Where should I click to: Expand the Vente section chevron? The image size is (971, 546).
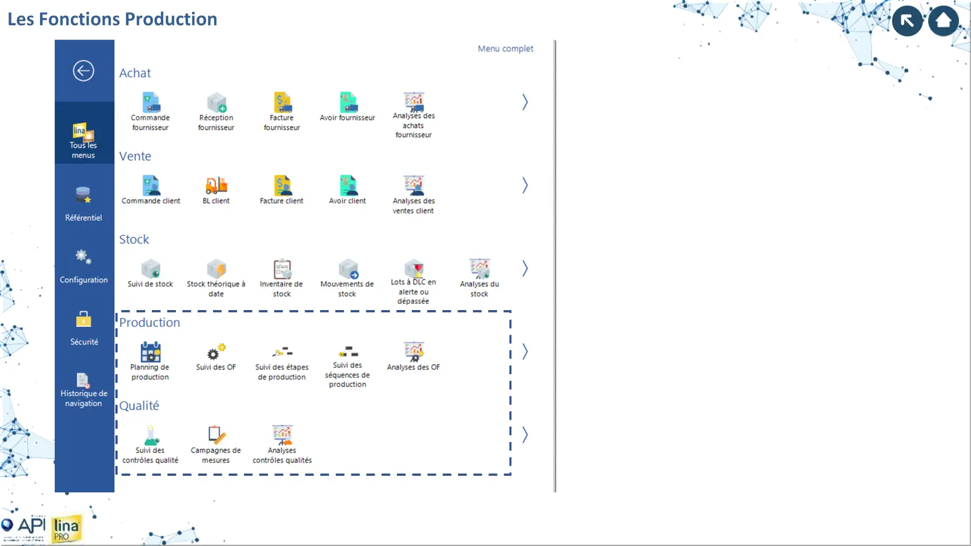[x=524, y=186]
